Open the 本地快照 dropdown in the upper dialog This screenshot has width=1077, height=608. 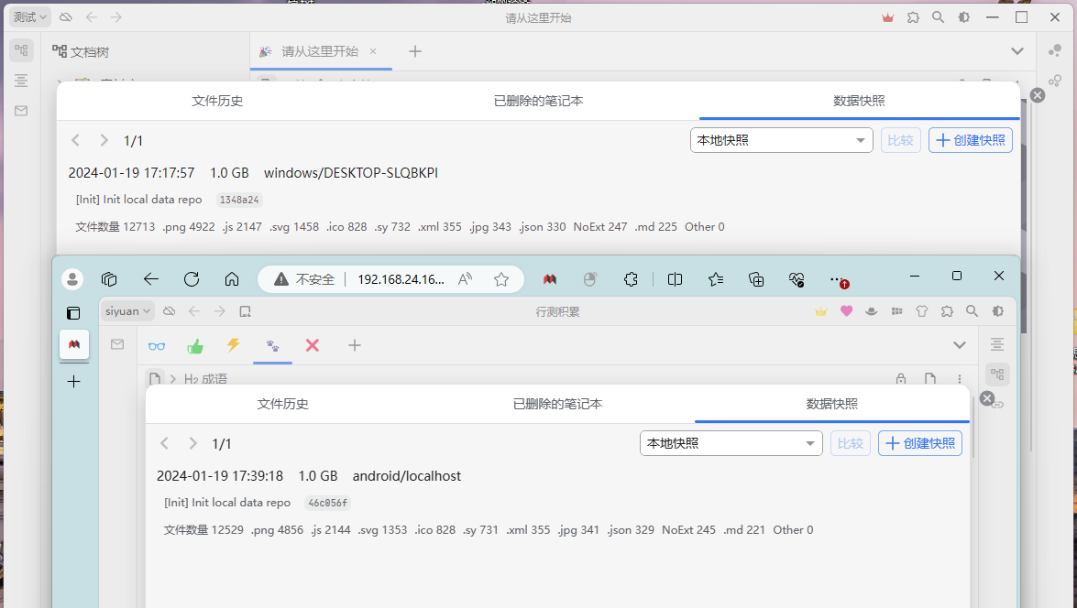[781, 140]
